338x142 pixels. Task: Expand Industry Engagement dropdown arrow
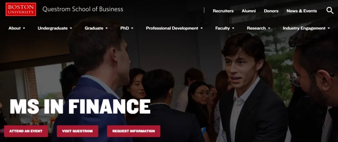pyautogui.click(x=329, y=28)
